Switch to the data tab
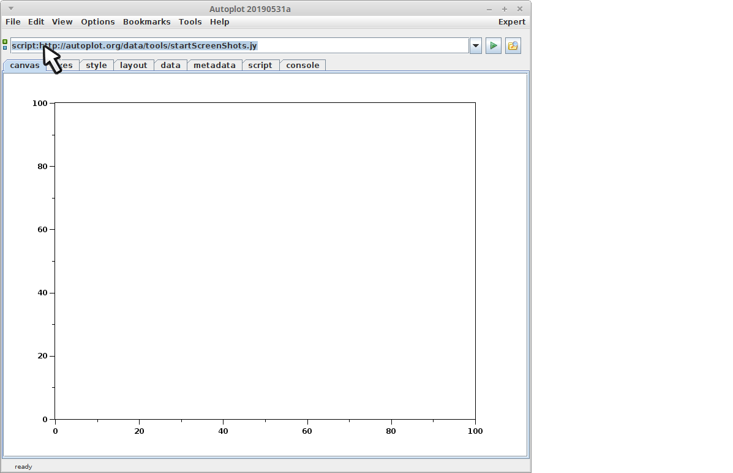 (x=170, y=66)
